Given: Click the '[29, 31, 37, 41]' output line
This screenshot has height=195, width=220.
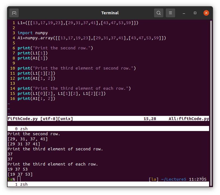Looking at the screenshot, I should (28, 139).
